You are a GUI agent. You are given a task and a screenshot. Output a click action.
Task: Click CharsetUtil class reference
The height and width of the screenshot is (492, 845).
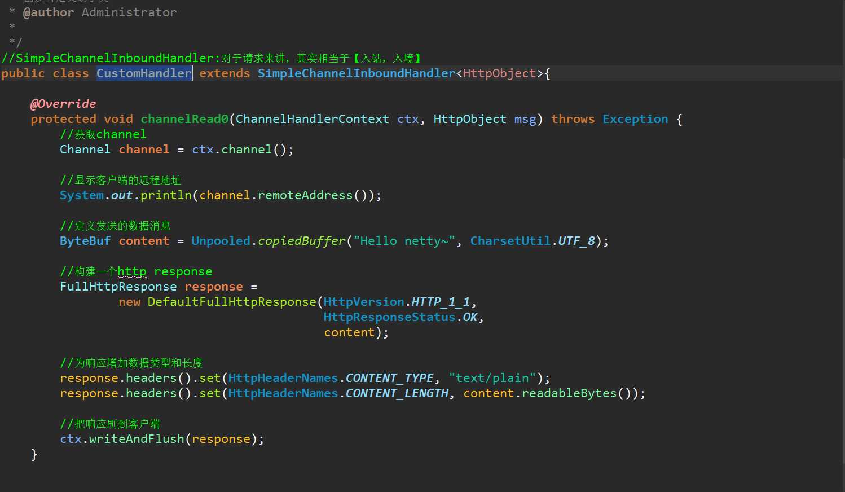coord(510,241)
